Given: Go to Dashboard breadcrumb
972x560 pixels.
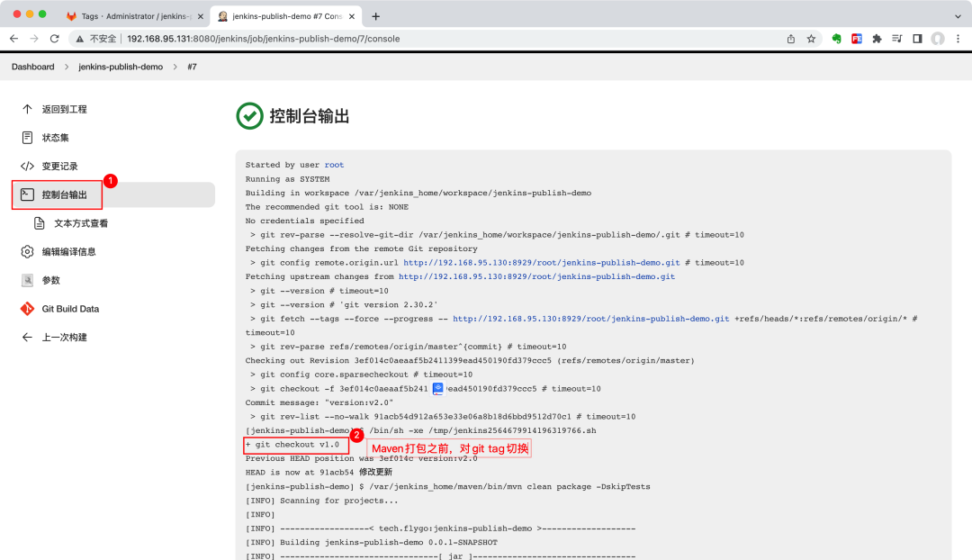Looking at the screenshot, I should point(33,67).
